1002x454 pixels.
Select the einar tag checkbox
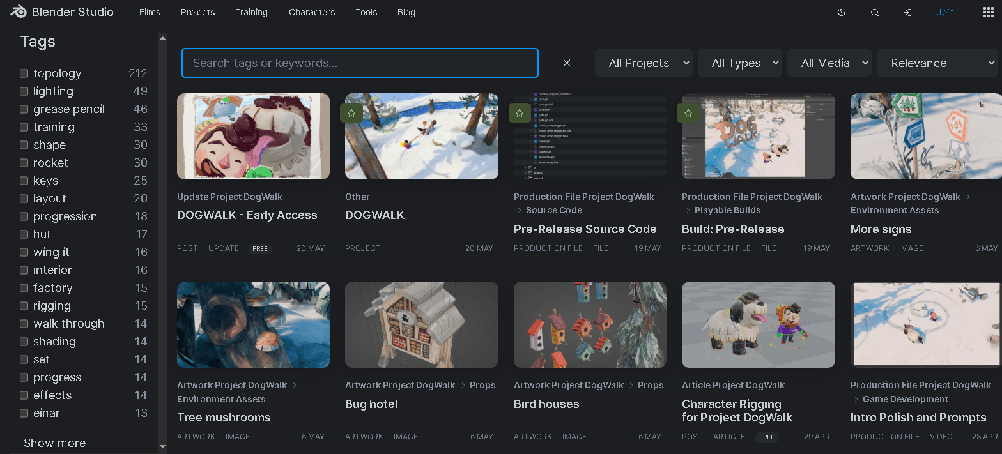[x=24, y=413]
